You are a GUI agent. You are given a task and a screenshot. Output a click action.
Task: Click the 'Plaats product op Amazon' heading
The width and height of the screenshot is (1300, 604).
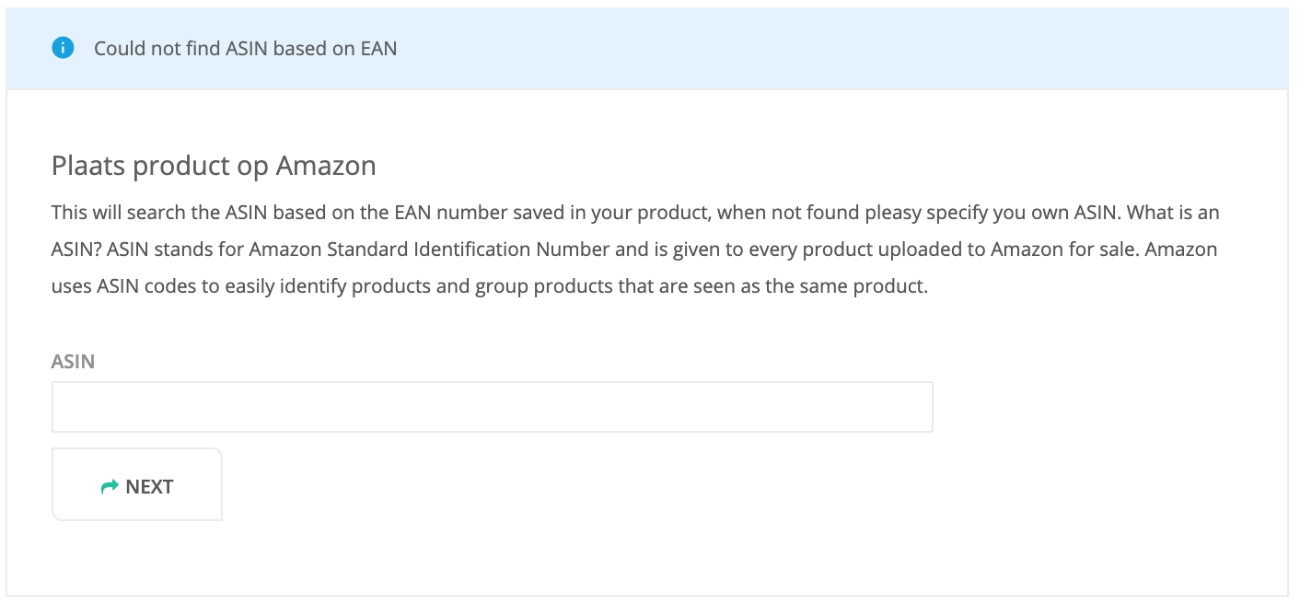(214, 166)
